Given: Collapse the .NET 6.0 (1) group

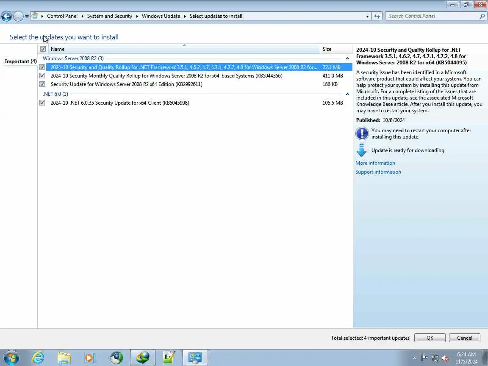Looking at the screenshot, I should (347, 94).
